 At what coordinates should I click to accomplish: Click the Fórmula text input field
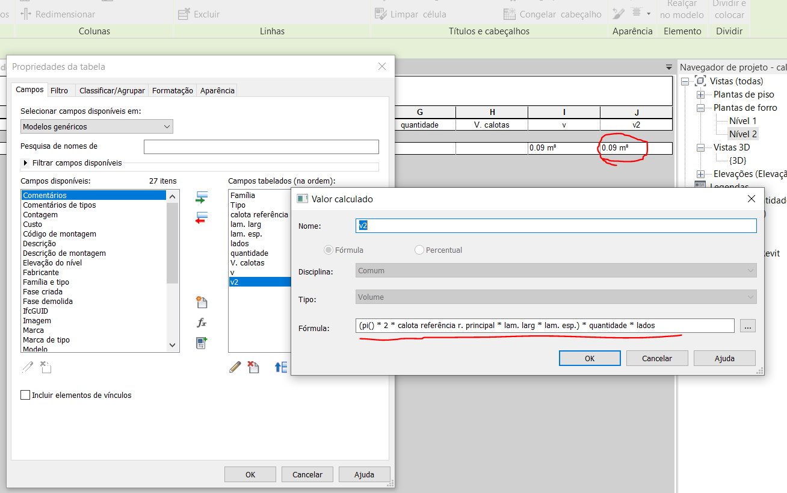545,326
